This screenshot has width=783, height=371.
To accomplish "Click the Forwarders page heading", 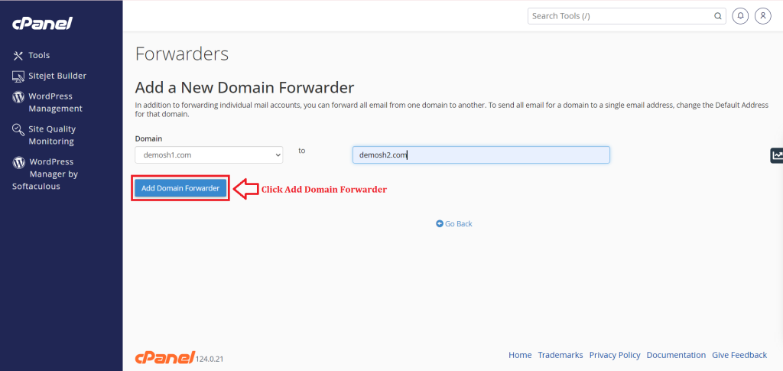I will coord(182,54).
